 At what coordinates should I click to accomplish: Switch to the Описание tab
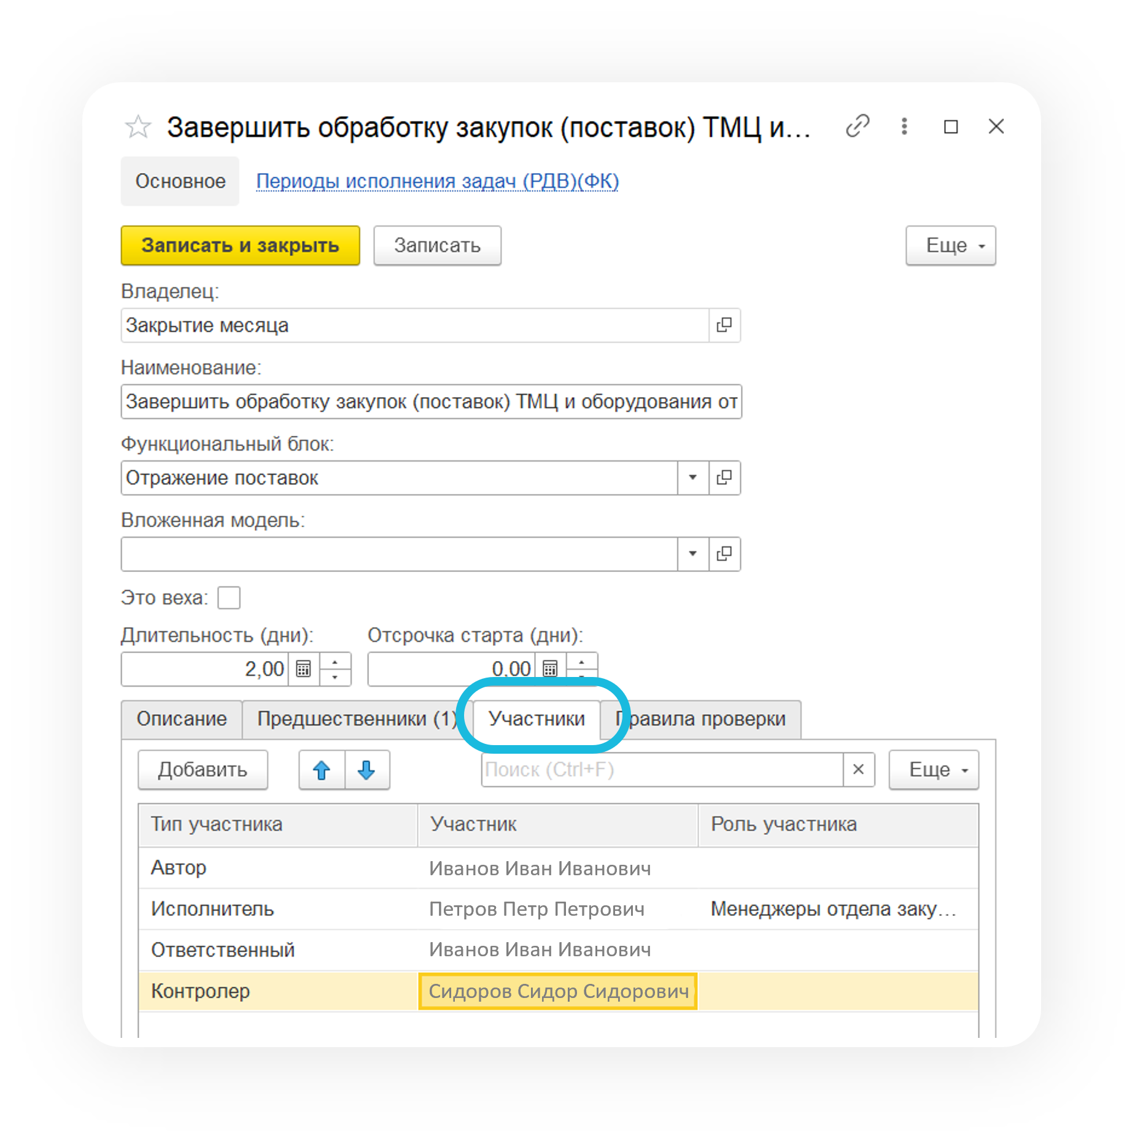point(182,719)
